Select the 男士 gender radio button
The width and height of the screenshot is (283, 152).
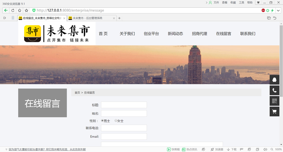tap(103, 121)
